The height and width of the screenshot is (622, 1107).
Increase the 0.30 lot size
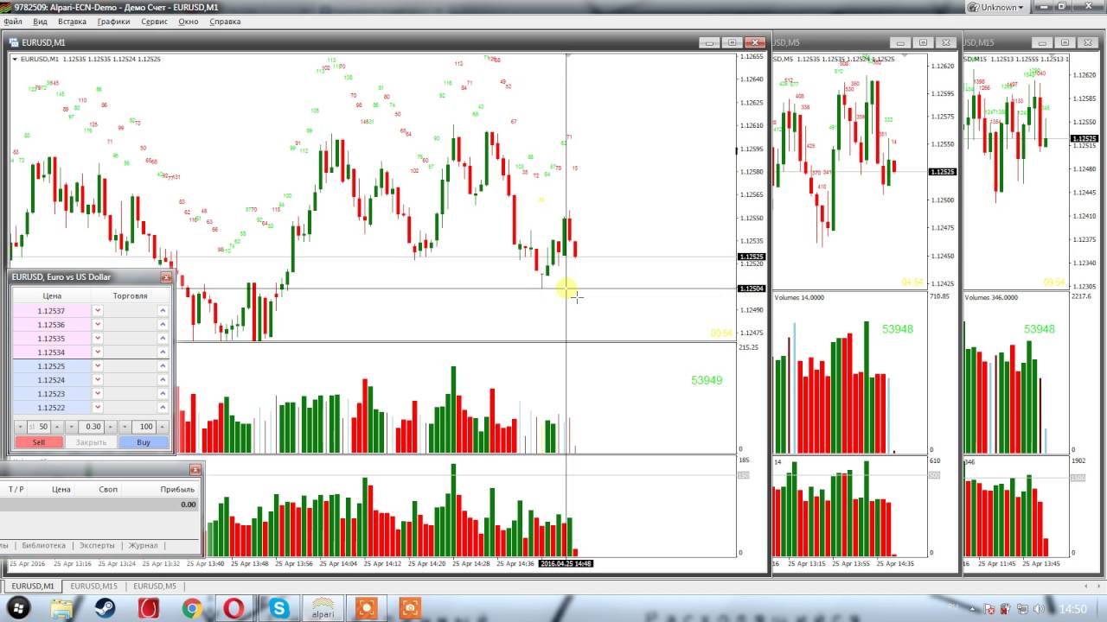tap(110, 427)
